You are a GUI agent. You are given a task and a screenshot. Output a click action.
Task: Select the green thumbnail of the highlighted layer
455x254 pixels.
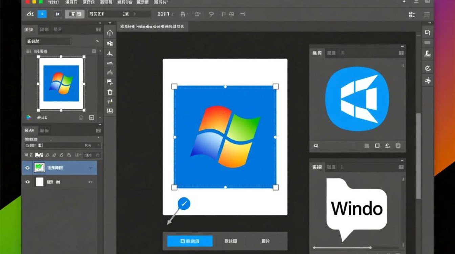40,168
